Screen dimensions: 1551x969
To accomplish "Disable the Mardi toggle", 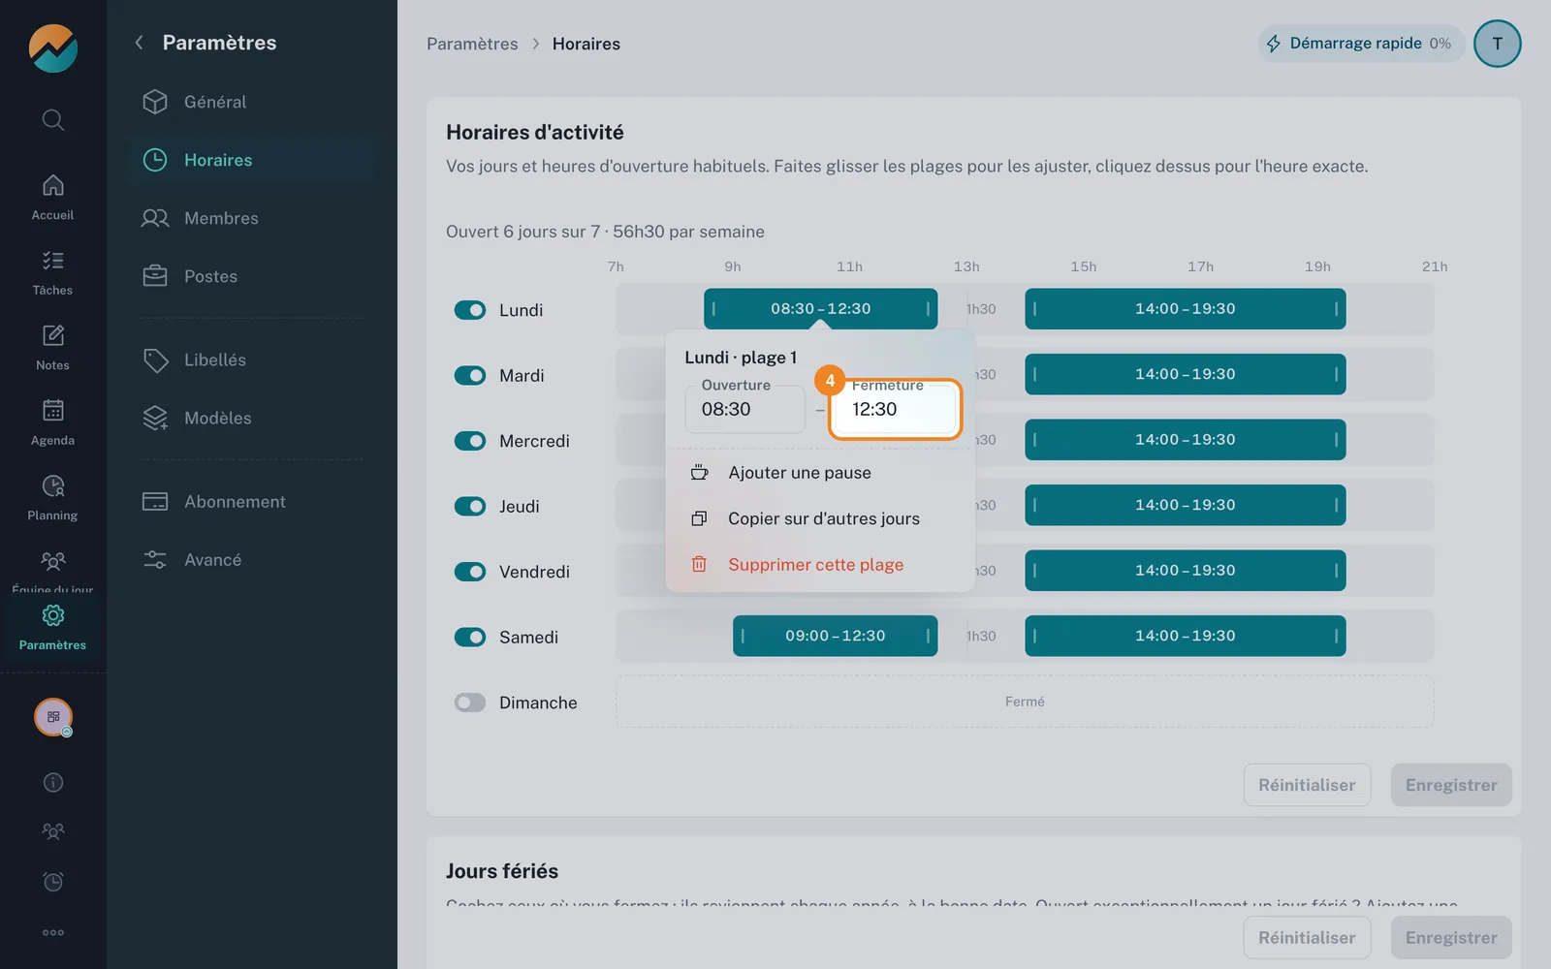I will pyautogui.click(x=470, y=375).
